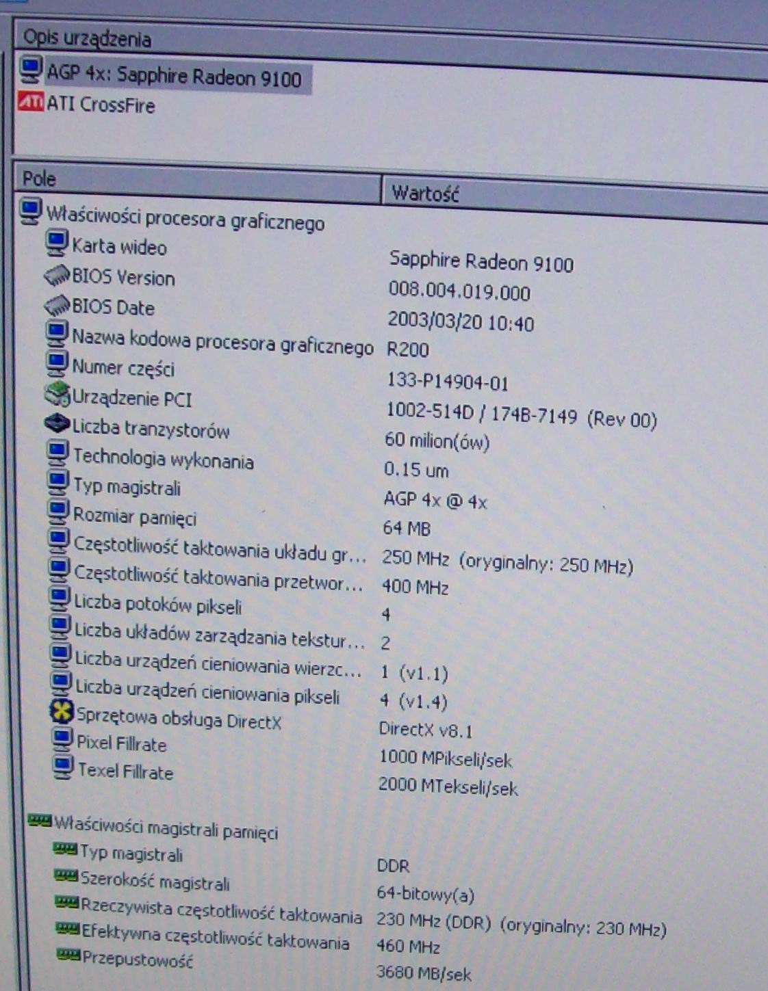Select the Rozmiar pamięci field label
Image resolution: width=768 pixels, height=991 pixels.
pos(135,516)
